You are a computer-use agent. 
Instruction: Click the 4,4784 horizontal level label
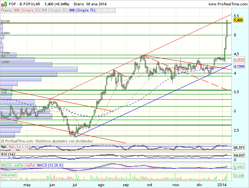(5, 53)
